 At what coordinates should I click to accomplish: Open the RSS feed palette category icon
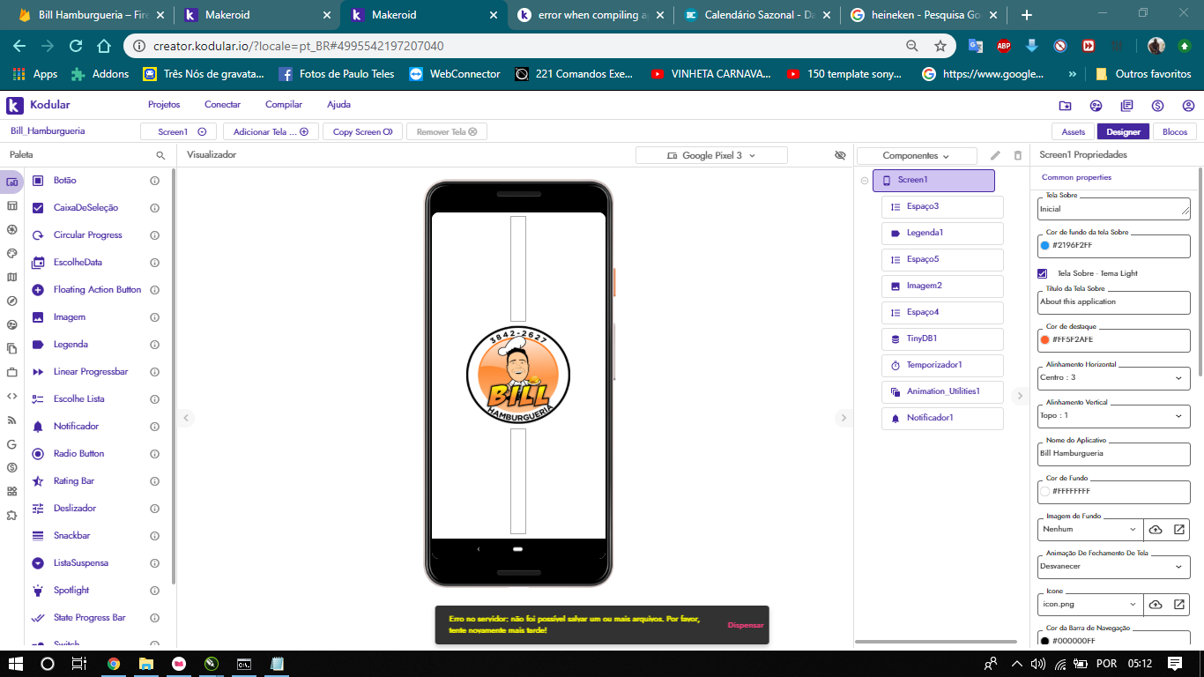(11, 420)
